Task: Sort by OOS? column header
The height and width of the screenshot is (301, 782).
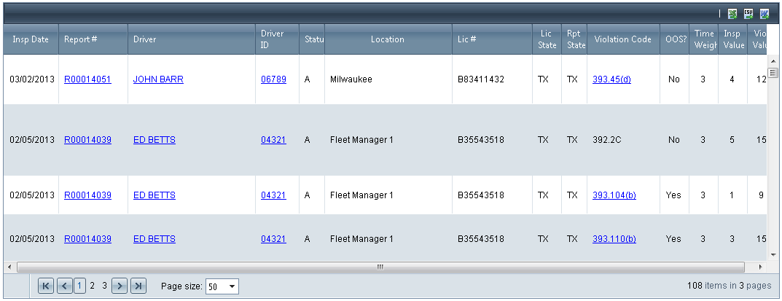Action: coord(676,39)
